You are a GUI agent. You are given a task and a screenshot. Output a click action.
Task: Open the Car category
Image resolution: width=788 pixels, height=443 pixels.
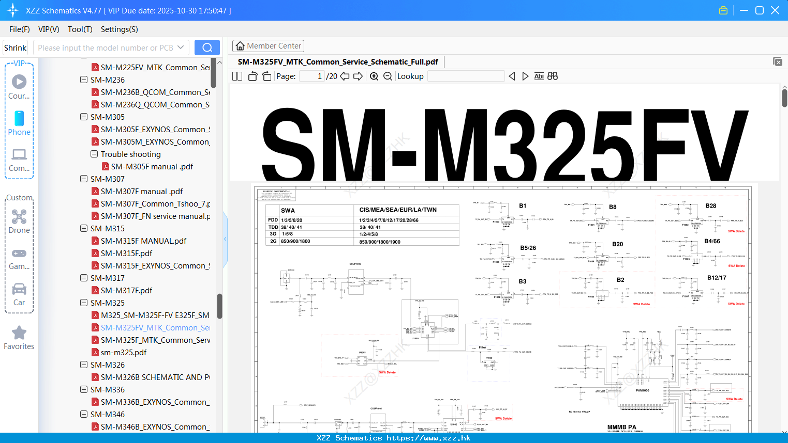19,294
